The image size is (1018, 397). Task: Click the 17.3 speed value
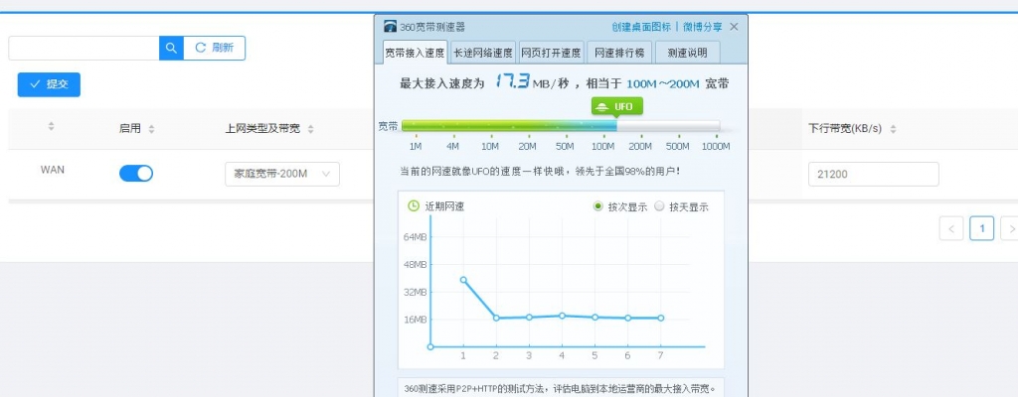pyautogui.click(x=512, y=81)
